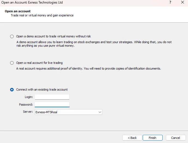188x143 pixels.
Task: Open the Server dropdown list
Action: tap(68, 112)
